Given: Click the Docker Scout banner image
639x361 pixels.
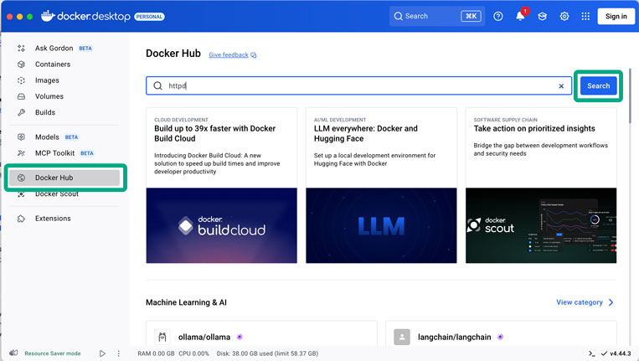Looking at the screenshot, I should [541, 225].
